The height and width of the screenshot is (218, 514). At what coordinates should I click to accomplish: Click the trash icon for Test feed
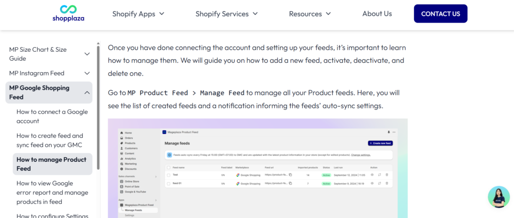point(387,175)
